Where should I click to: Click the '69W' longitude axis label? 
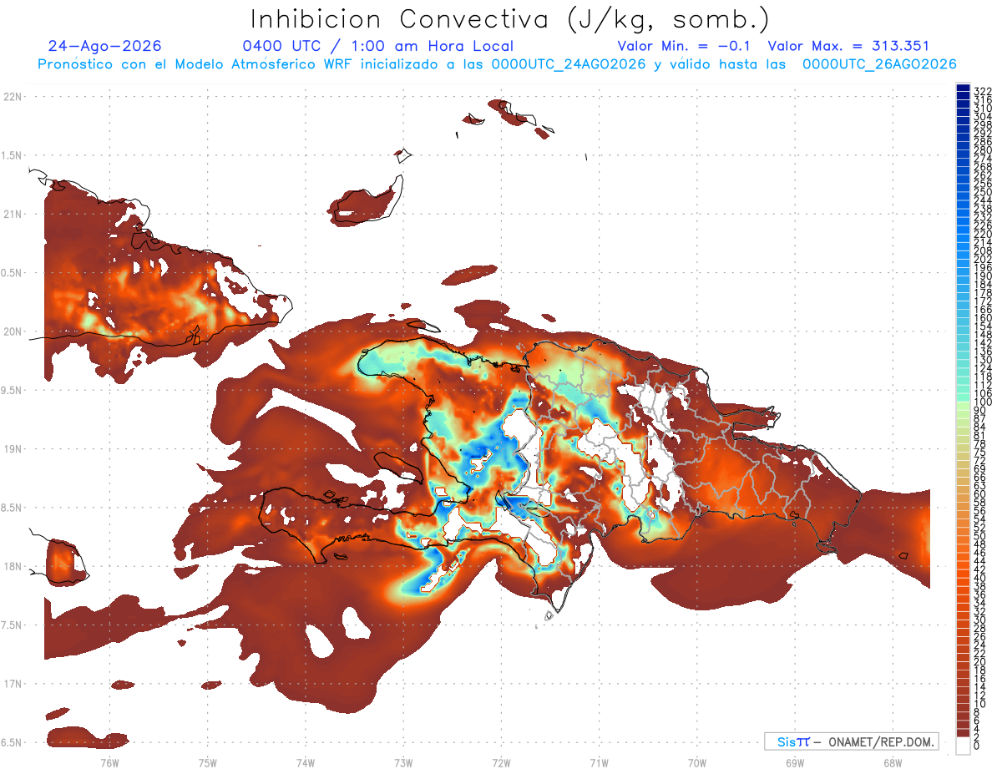pos(794,762)
